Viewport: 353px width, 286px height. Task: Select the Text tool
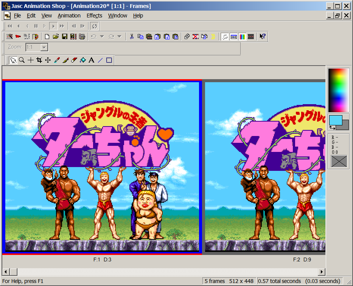coord(92,60)
